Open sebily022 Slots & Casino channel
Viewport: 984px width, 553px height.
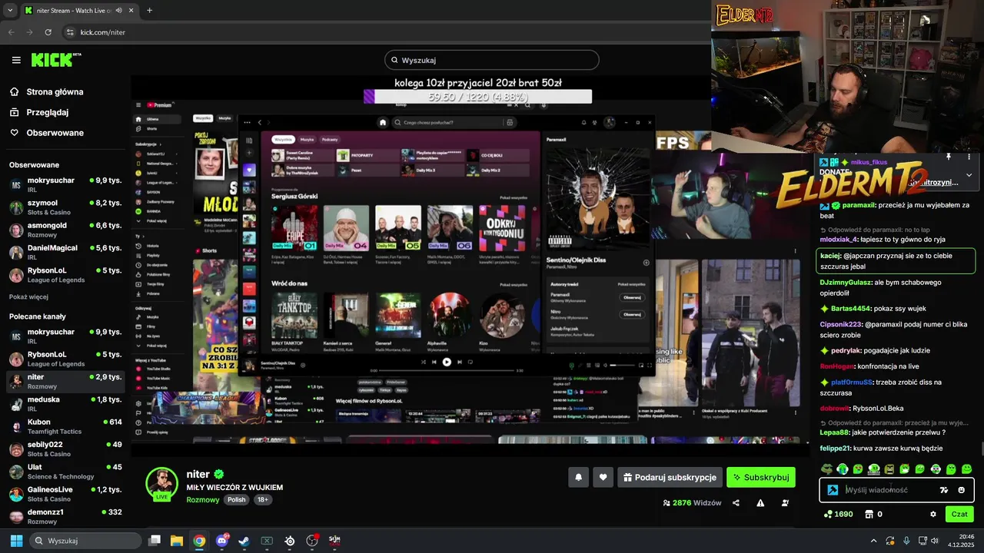click(x=65, y=449)
